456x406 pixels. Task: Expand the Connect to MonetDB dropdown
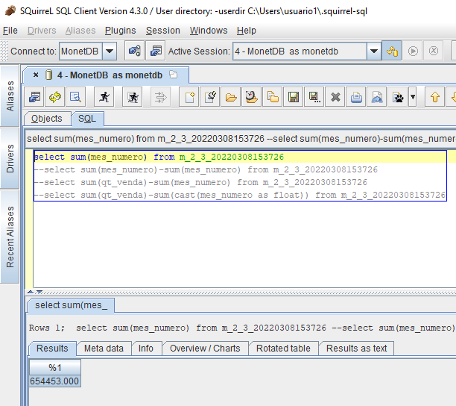click(110, 51)
